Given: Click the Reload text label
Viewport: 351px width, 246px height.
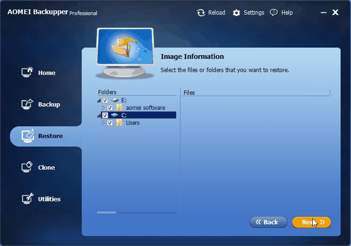Looking at the screenshot, I should tap(217, 13).
